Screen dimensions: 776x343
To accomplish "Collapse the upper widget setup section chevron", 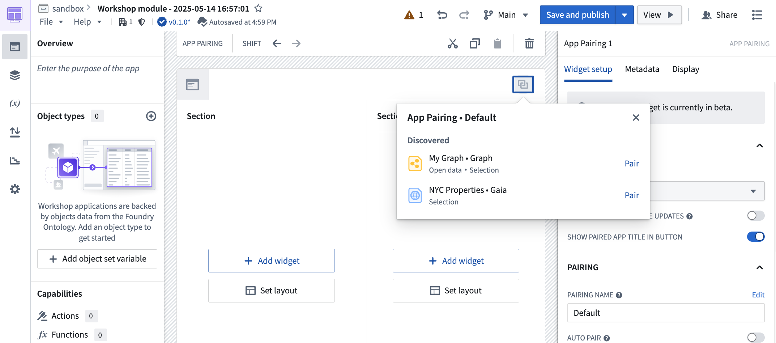I will click(x=760, y=145).
